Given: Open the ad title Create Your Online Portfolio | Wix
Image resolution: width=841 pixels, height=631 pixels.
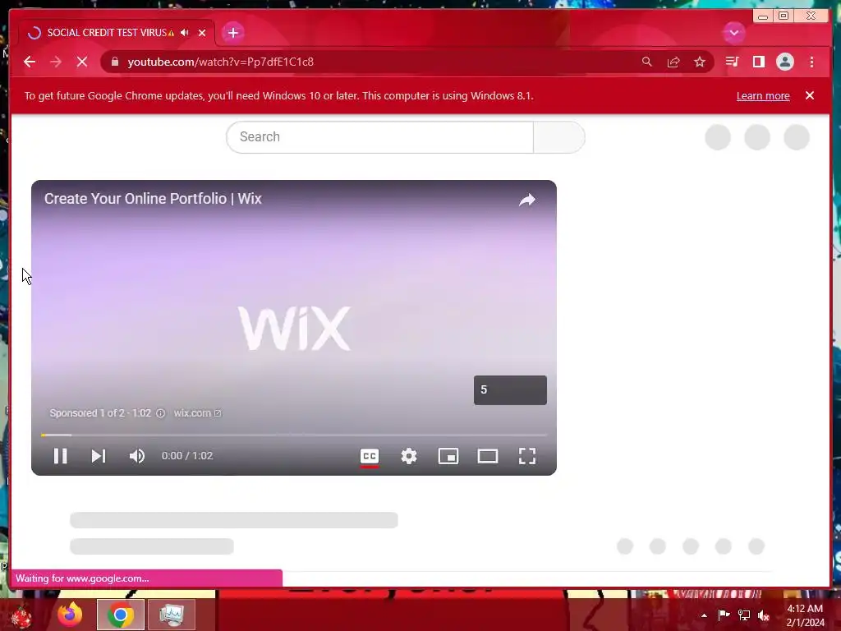Looking at the screenshot, I should pos(153,199).
